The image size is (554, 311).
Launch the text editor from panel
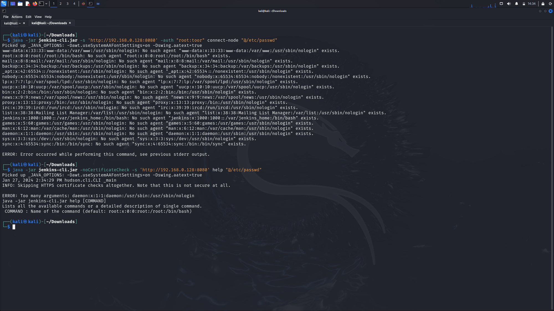pyautogui.click(x=27, y=4)
